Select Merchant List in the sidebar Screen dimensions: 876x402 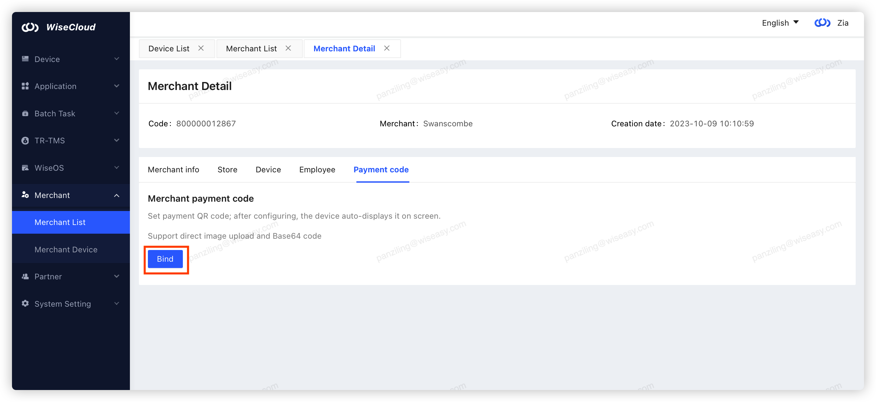click(x=60, y=222)
